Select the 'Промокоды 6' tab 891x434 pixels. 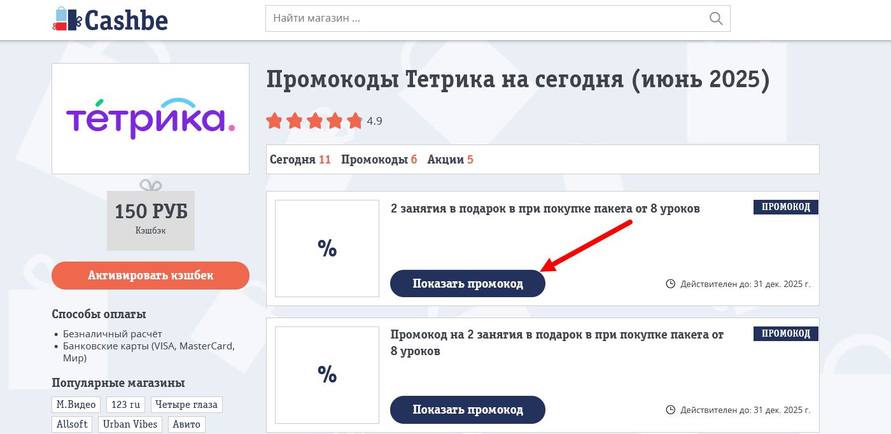379,160
